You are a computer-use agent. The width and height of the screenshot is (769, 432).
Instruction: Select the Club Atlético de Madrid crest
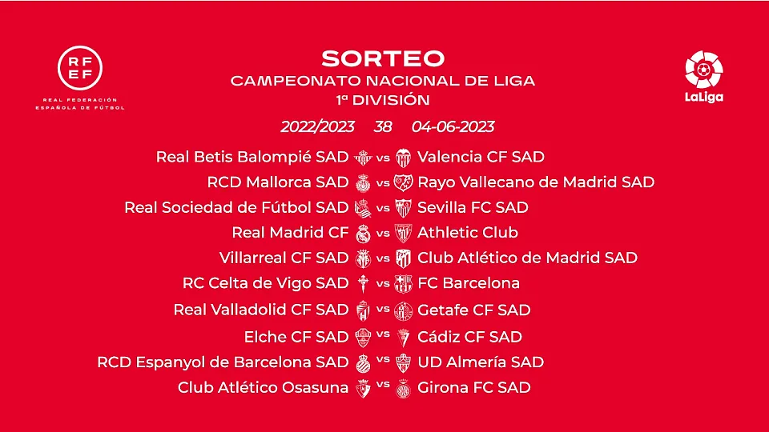tap(403, 258)
